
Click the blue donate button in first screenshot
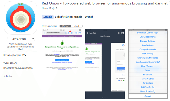(62, 60)
